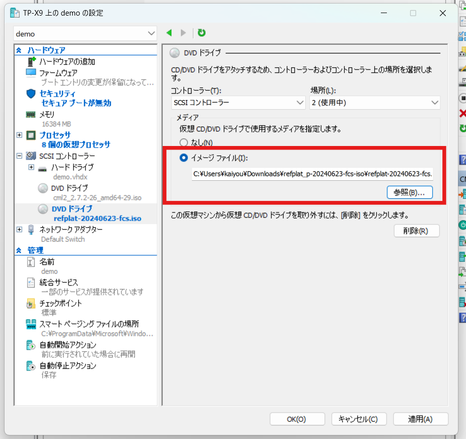Open the 場所(L) dropdown
The width and height of the screenshot is (466, 439).
tap(375, 103)
